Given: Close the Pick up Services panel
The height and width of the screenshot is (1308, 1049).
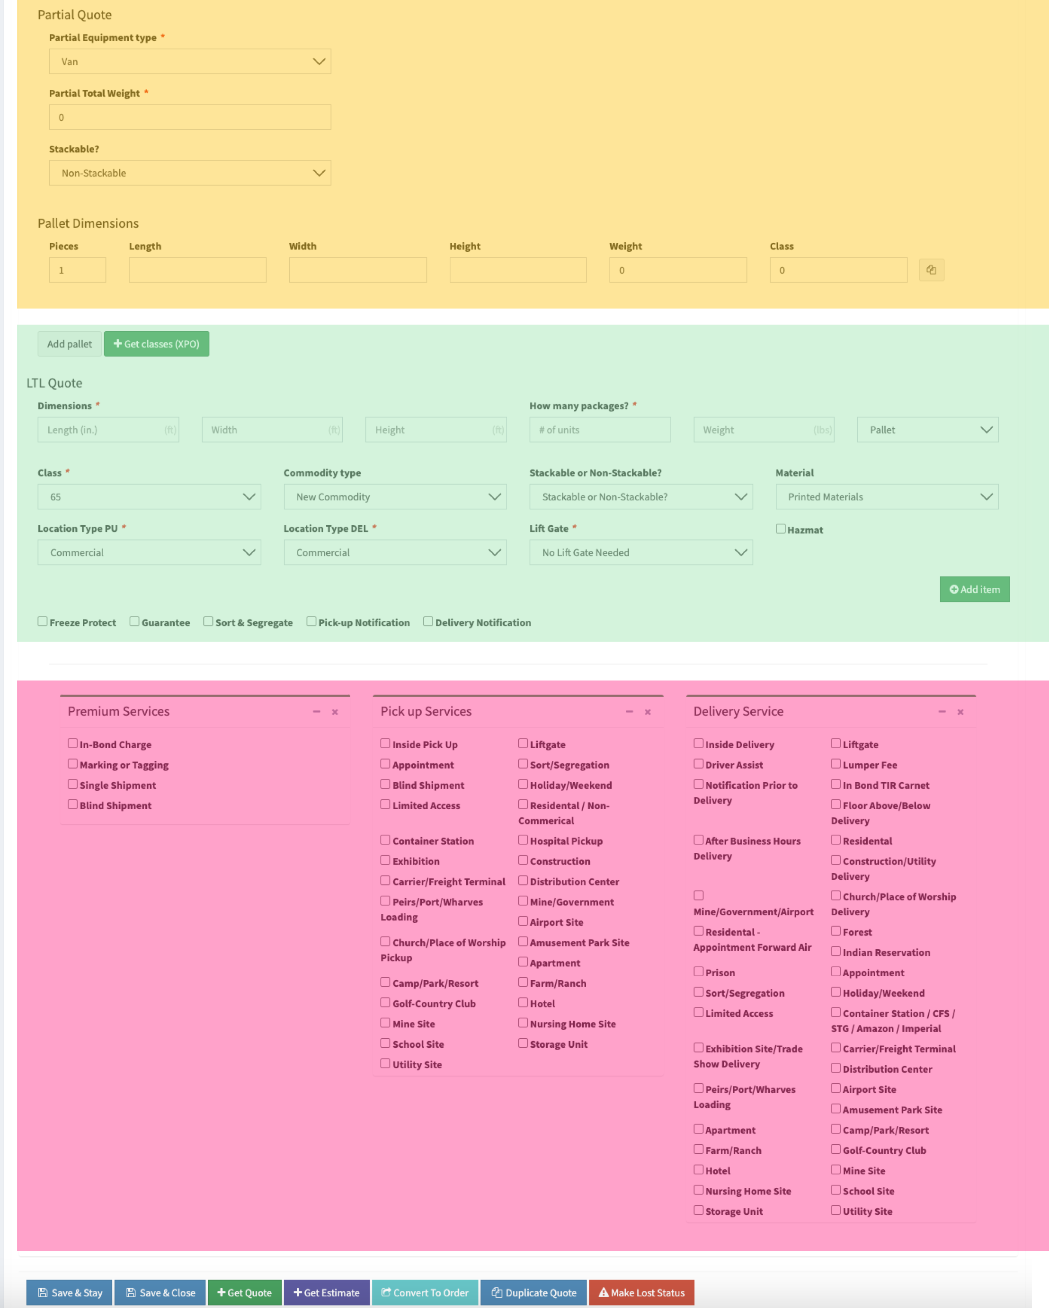Looking at the screenshot, I should (x=648, y=712).
